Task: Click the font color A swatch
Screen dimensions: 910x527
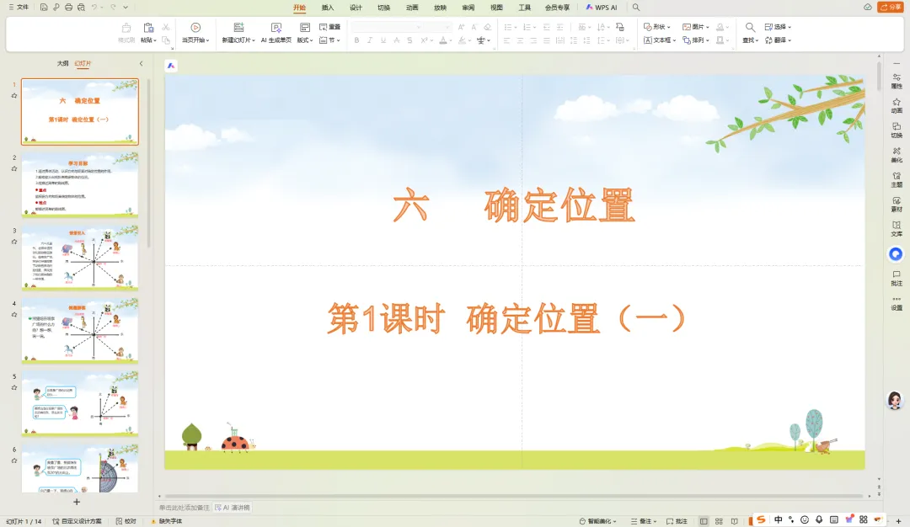Action: point(443,40)
